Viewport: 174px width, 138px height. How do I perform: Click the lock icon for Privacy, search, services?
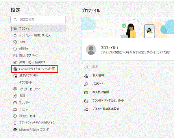15,35
